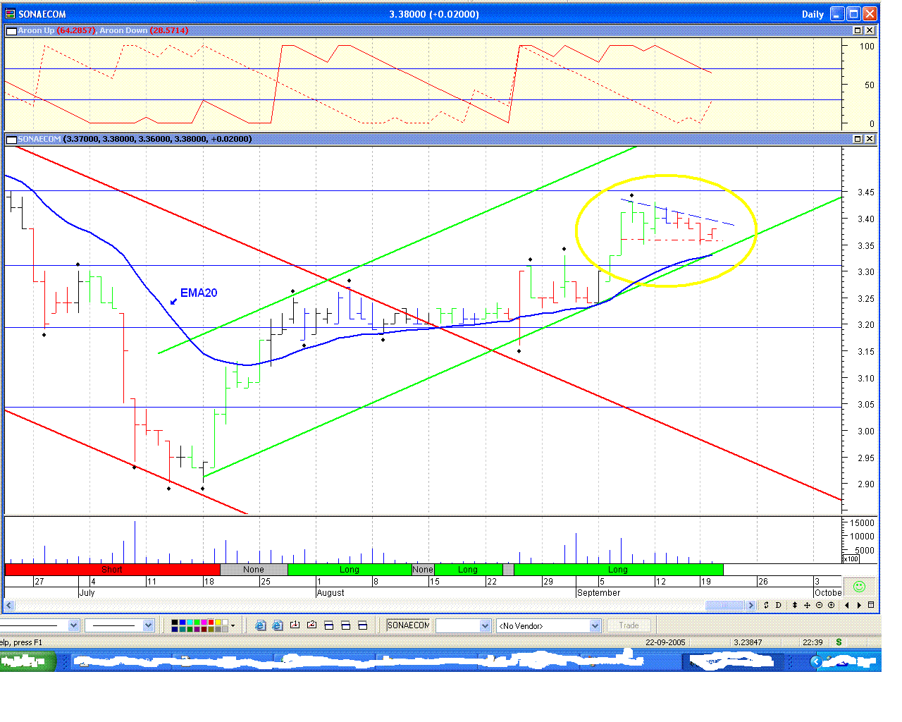Image resolution: width=902 pixels, height=722 pixels.
Task: Click the zoom out magnifier icon
Action: point(819,605)
